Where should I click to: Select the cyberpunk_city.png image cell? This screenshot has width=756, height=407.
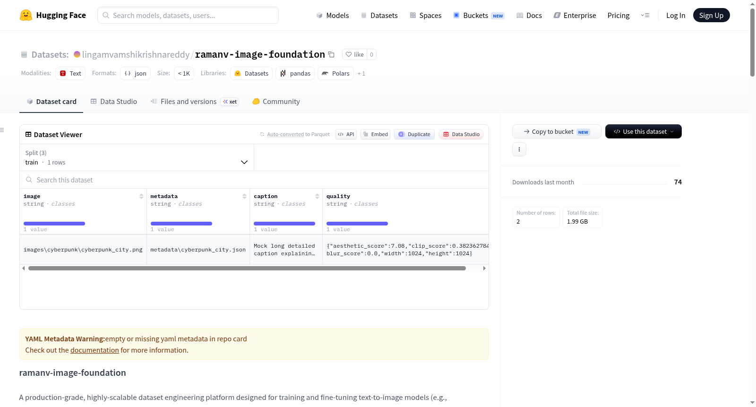pos(83,250)
